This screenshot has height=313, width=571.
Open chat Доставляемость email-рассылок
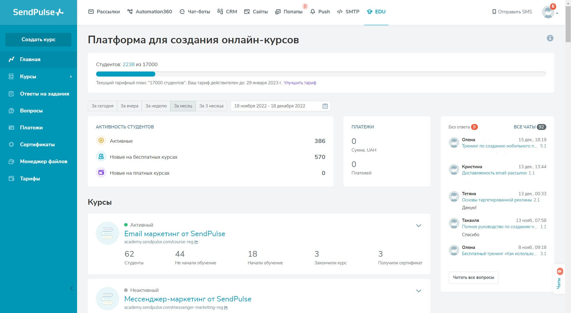(x=494, y=173)
